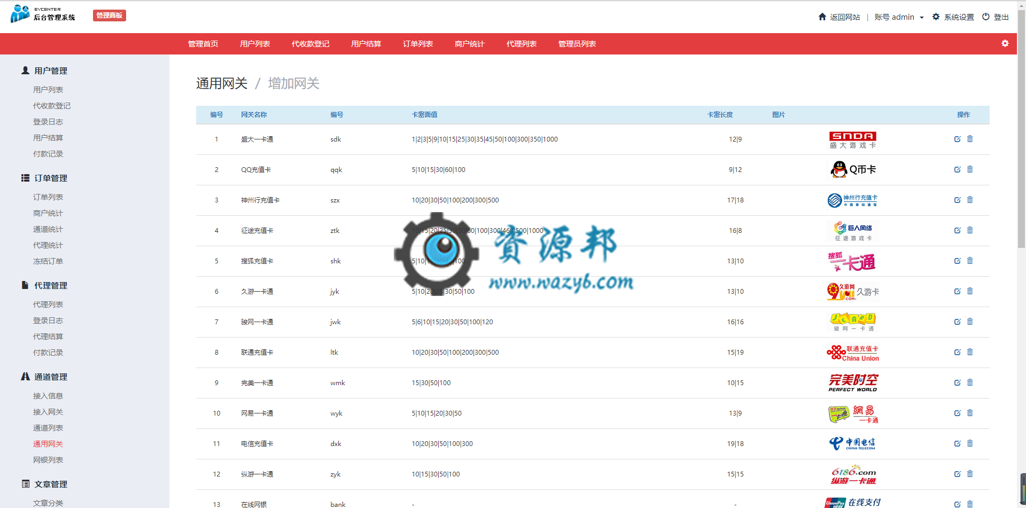1026x508 pixels.
Task: Edit the QQ充值卡 gateway row
Action: 957,169
